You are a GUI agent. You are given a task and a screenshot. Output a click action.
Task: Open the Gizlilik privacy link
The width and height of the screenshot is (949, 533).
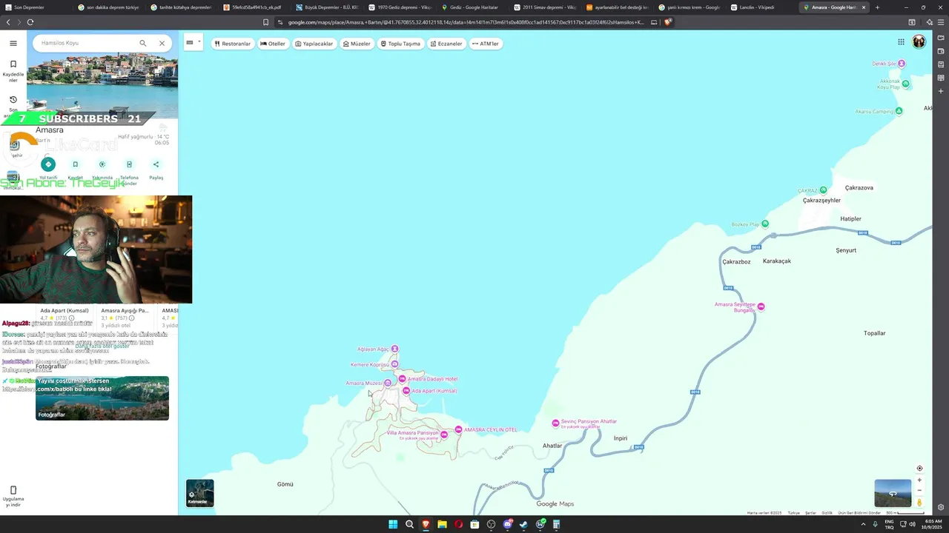click(827, 512)
